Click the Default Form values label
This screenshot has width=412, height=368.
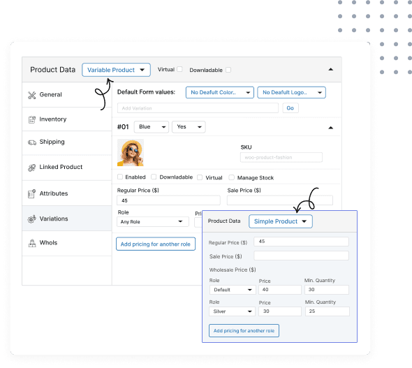(x=146, y=92)
